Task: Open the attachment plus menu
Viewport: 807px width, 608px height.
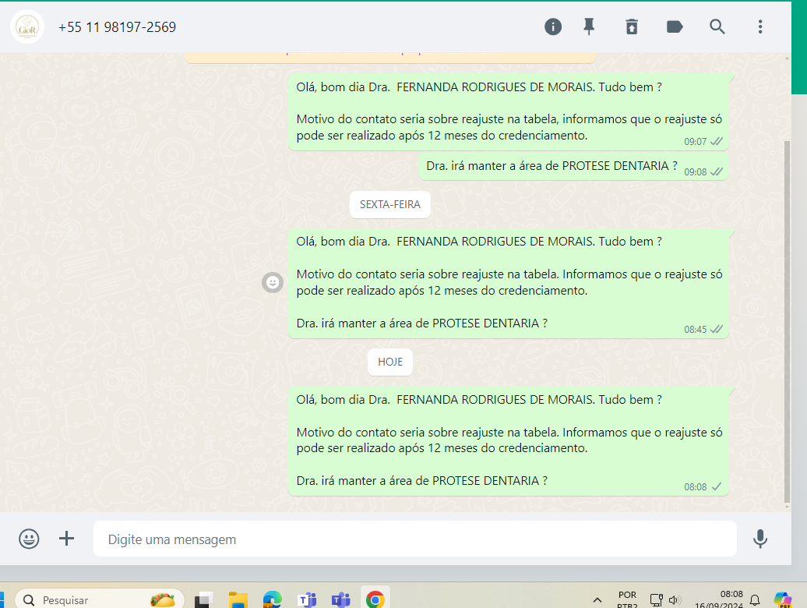Action: click(x=66, y=539)
